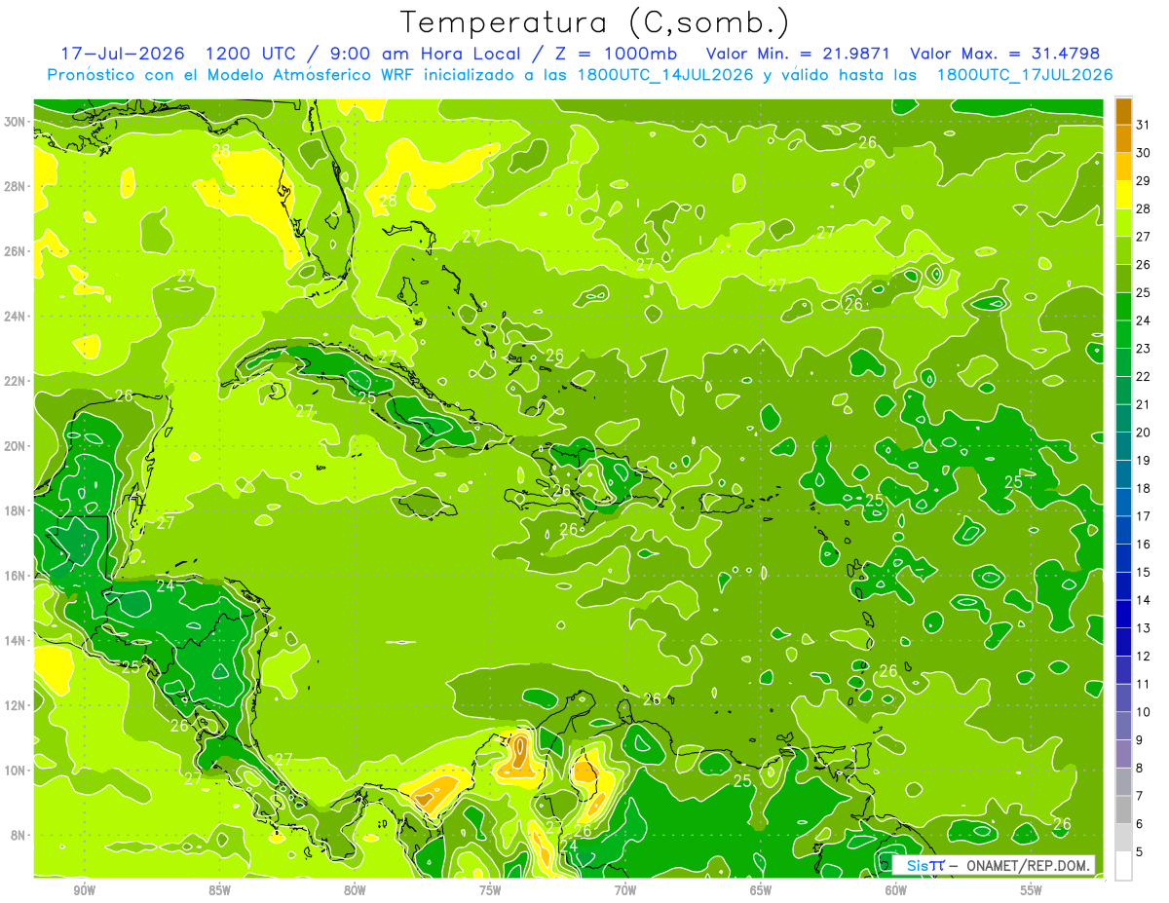Click the '85W' longitude axis label

click(x=219, y=890)
